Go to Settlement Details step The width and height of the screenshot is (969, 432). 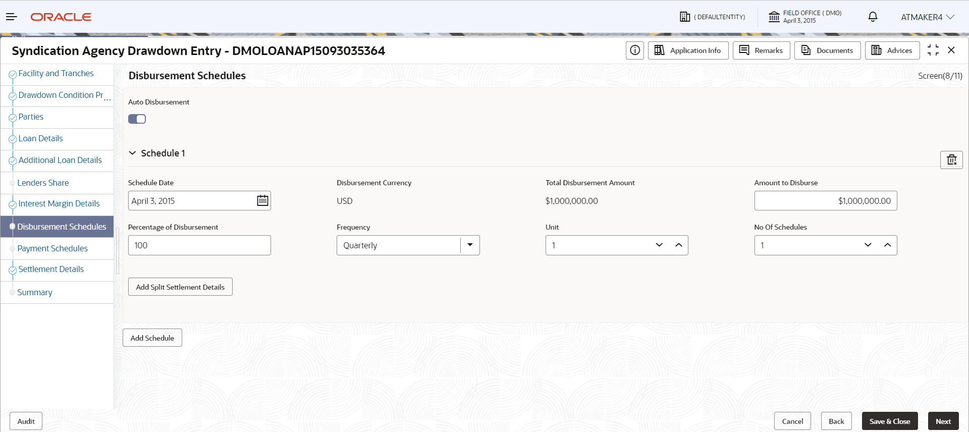[51, 269]
